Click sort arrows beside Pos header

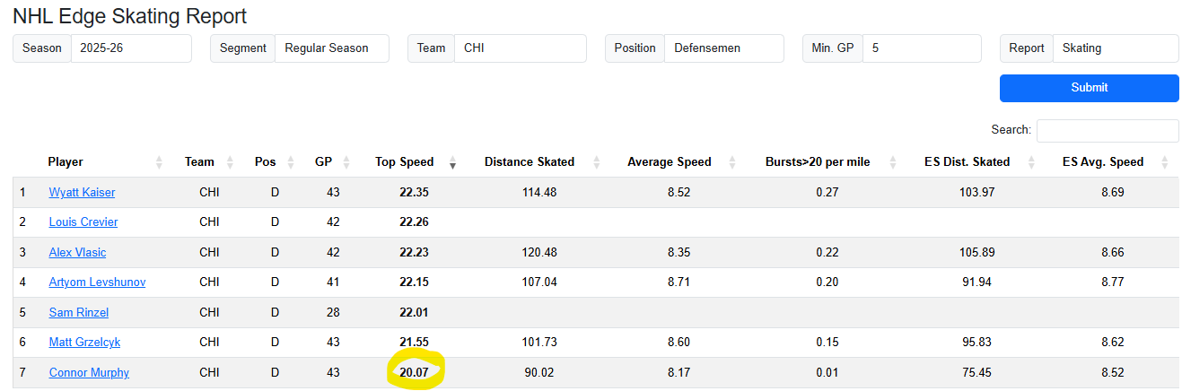[x=290, y=162]
